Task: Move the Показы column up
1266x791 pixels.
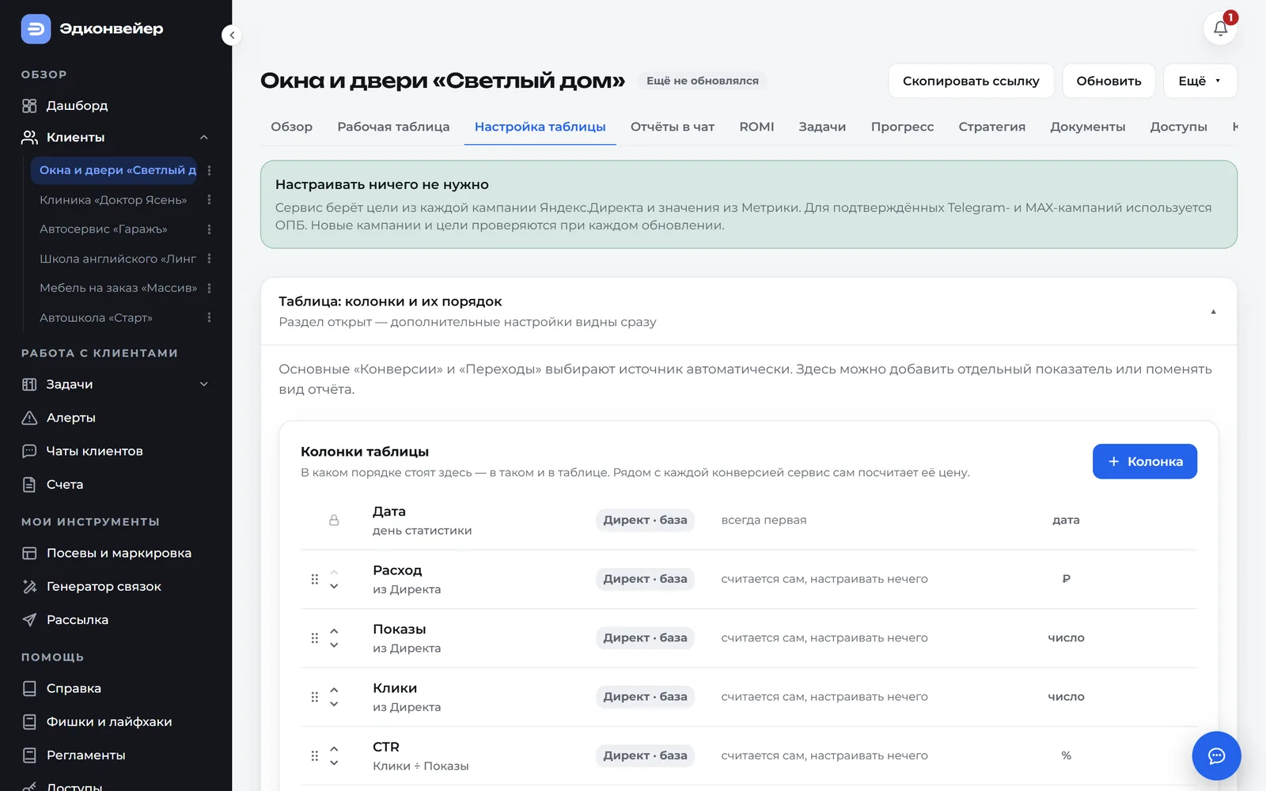Action: (x=334, y=630)
